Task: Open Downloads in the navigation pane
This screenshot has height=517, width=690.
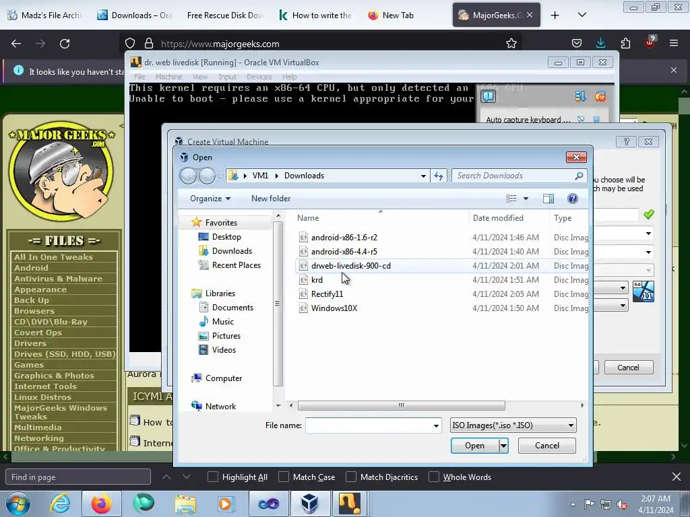Action: [232, 250]
